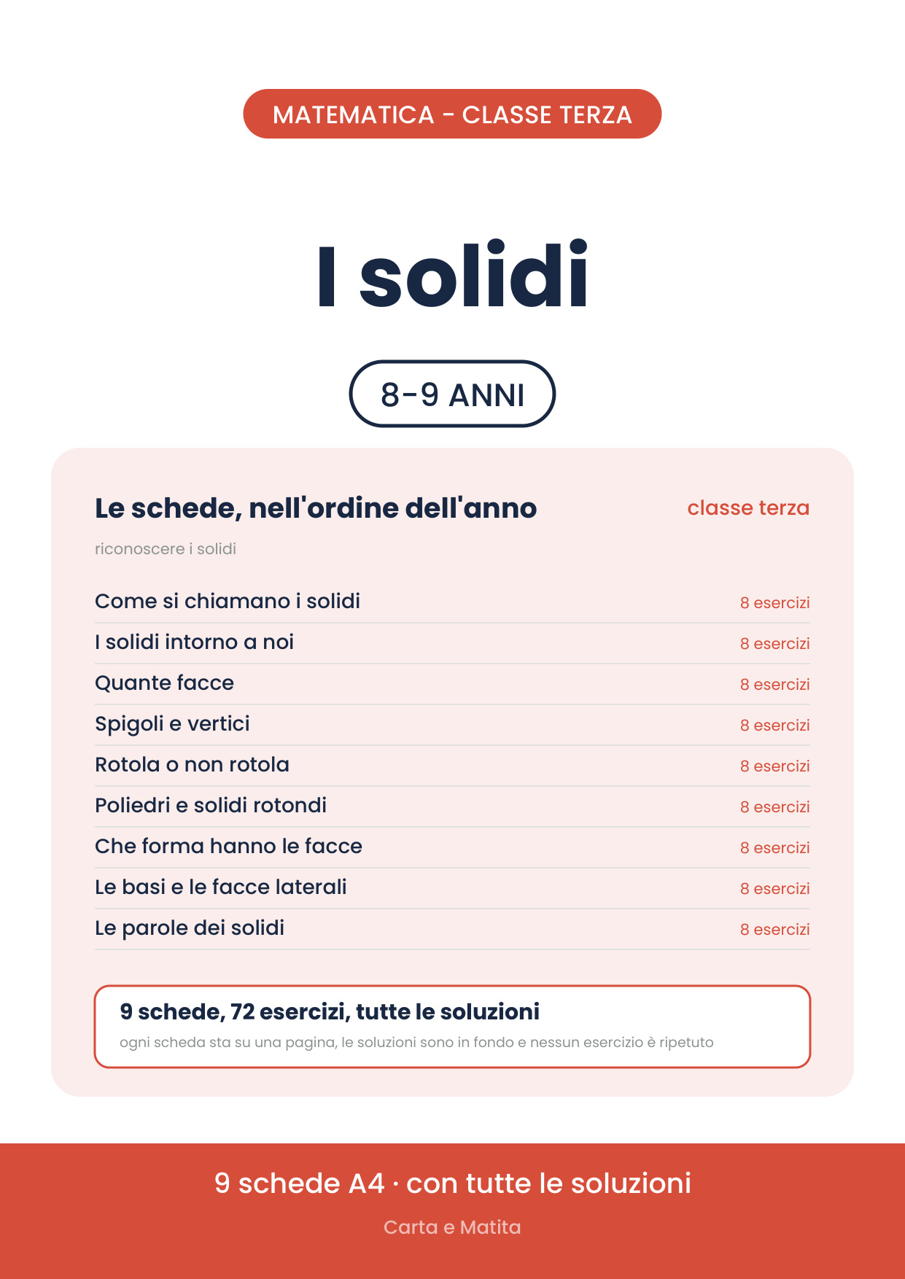Open Poliedri e solidi rotondi worksheet
Screen dimensions: 905x1279
coord(452,806)
